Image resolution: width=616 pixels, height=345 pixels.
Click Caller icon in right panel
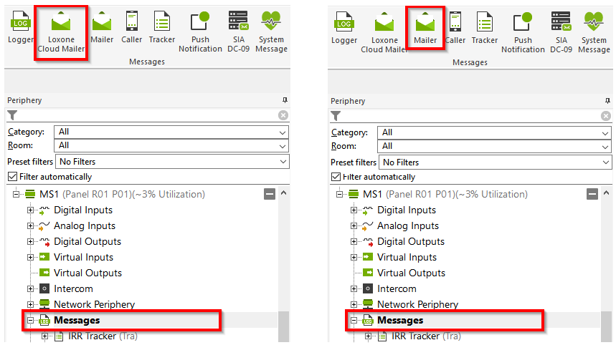[x=455, y=27]
